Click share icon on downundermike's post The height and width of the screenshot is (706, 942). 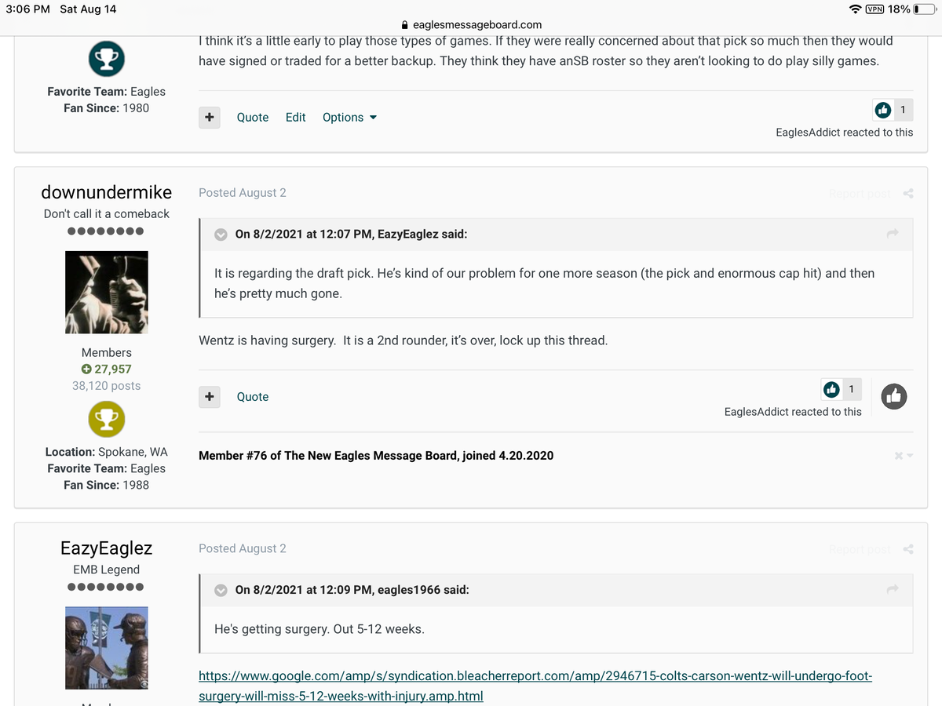pos(908,194)
